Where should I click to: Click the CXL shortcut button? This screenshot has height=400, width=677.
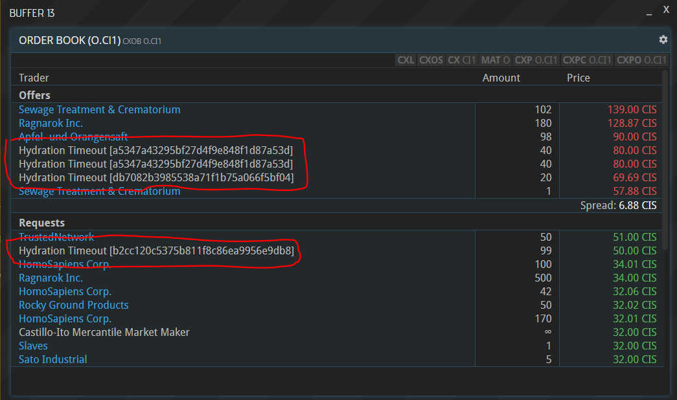pos(406,60)
